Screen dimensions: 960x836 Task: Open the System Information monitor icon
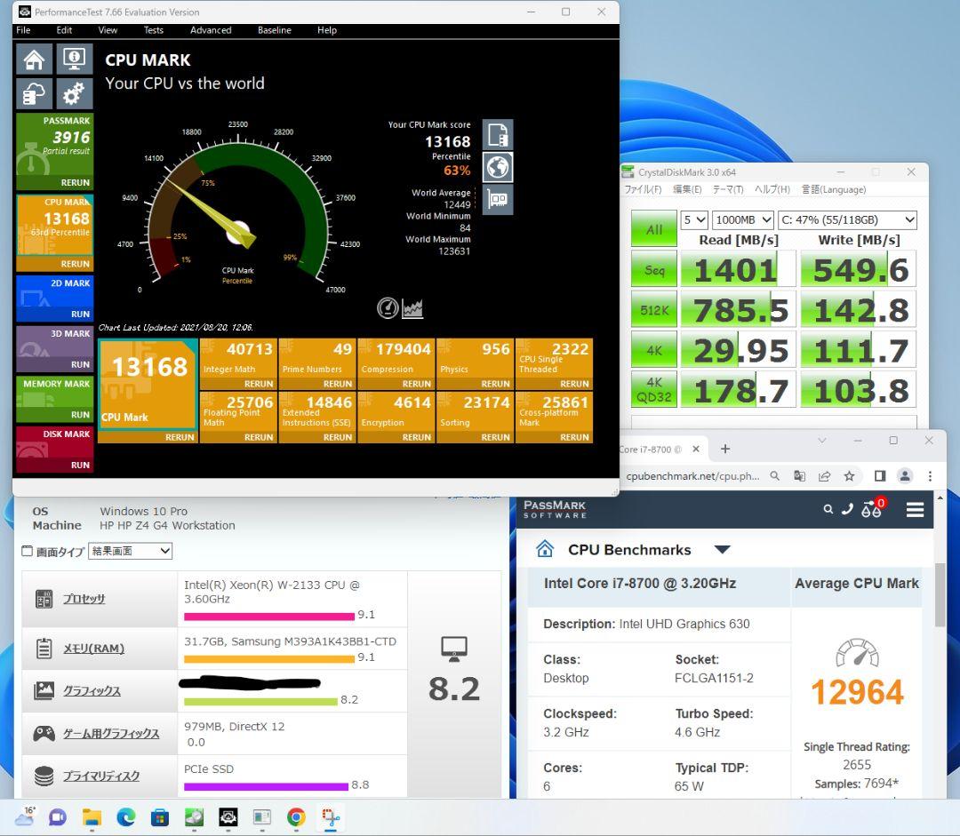(74, 59)
